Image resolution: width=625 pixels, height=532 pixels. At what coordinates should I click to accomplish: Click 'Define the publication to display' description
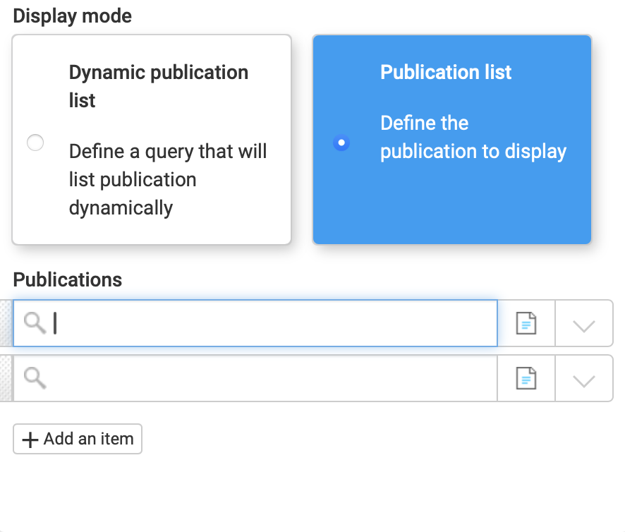point(473,138)
